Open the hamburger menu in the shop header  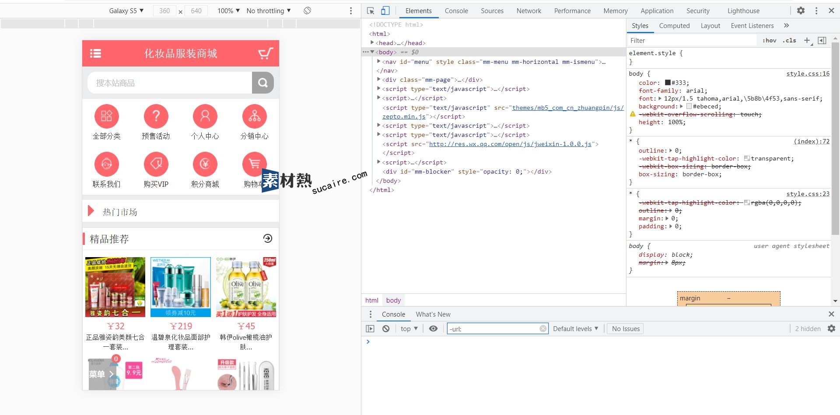pyautogui.click(x=95, y=53)
